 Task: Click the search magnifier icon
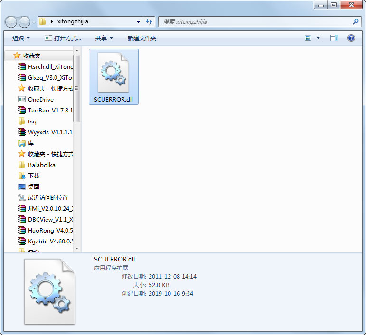click(356, 21)
